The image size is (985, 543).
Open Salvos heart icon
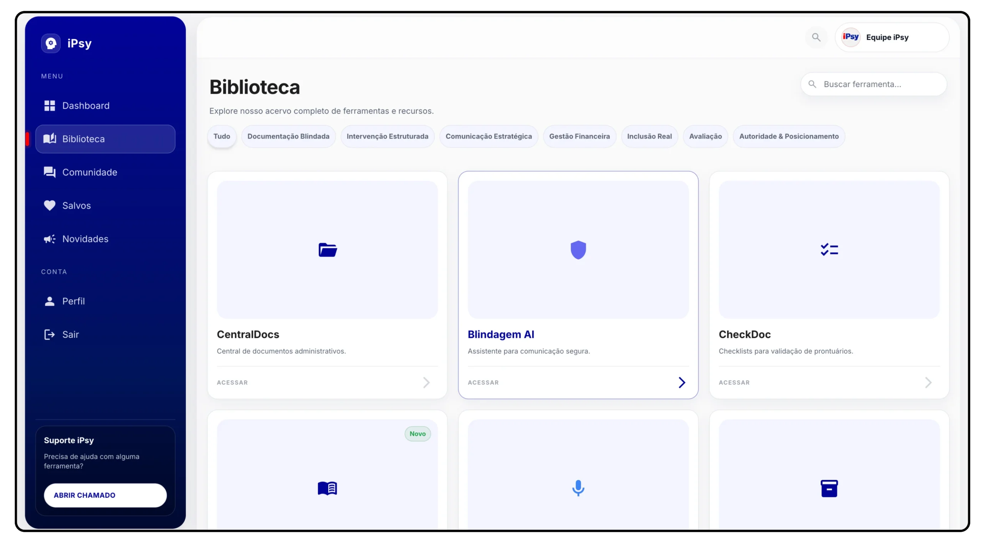click(50, 206)
